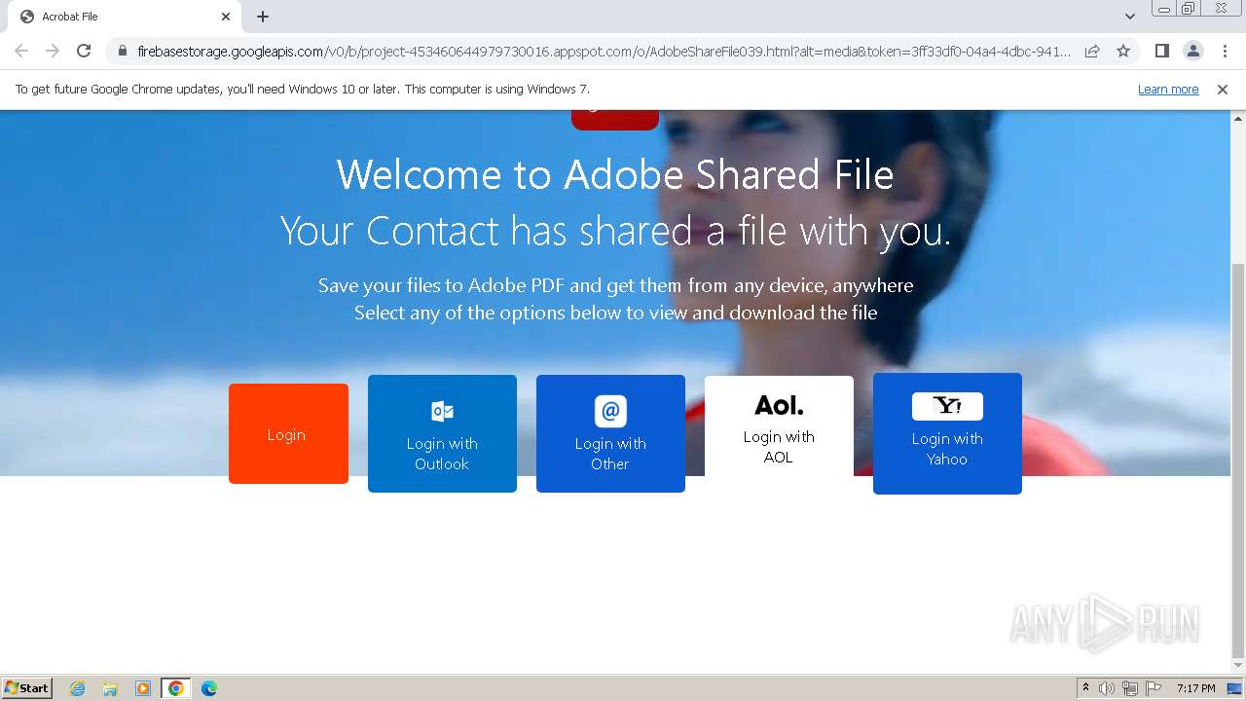Viewport: 1246px width, 701px height.
Task: Open the volume speaker tray icon
Action: pyautogui.click(x=1107, y=688)
